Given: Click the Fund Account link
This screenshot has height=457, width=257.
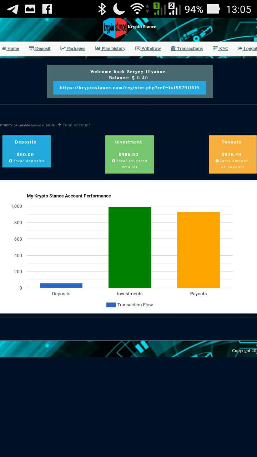Looking at the screenshot, I should (74, 125).
